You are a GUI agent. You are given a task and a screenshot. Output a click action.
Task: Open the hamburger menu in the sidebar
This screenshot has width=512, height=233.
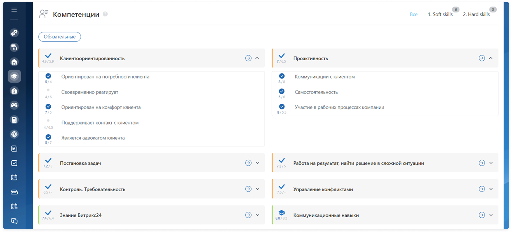coord(14,10)
